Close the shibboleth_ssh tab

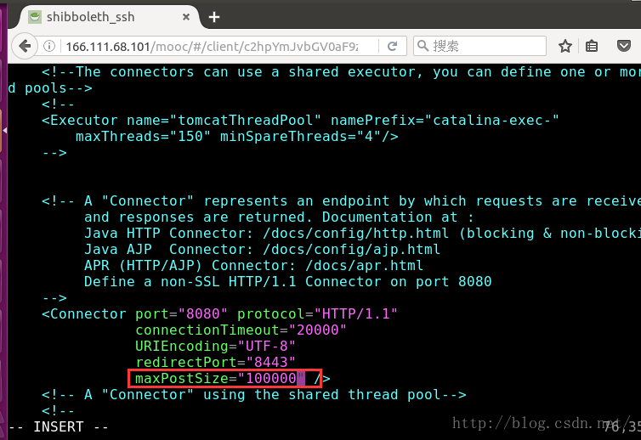[x=186, y=17]
